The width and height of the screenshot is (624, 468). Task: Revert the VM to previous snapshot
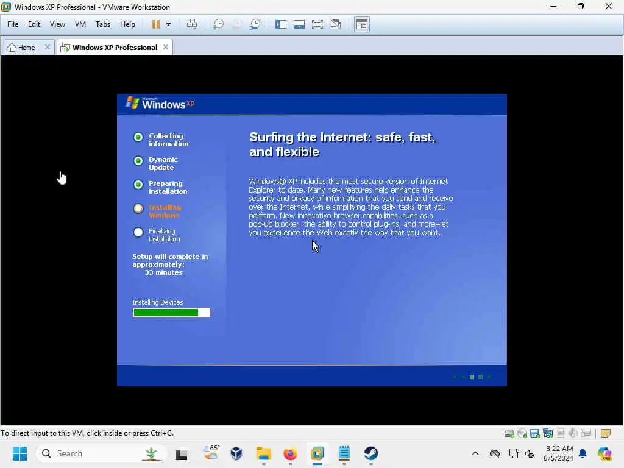tap(237, 24)
